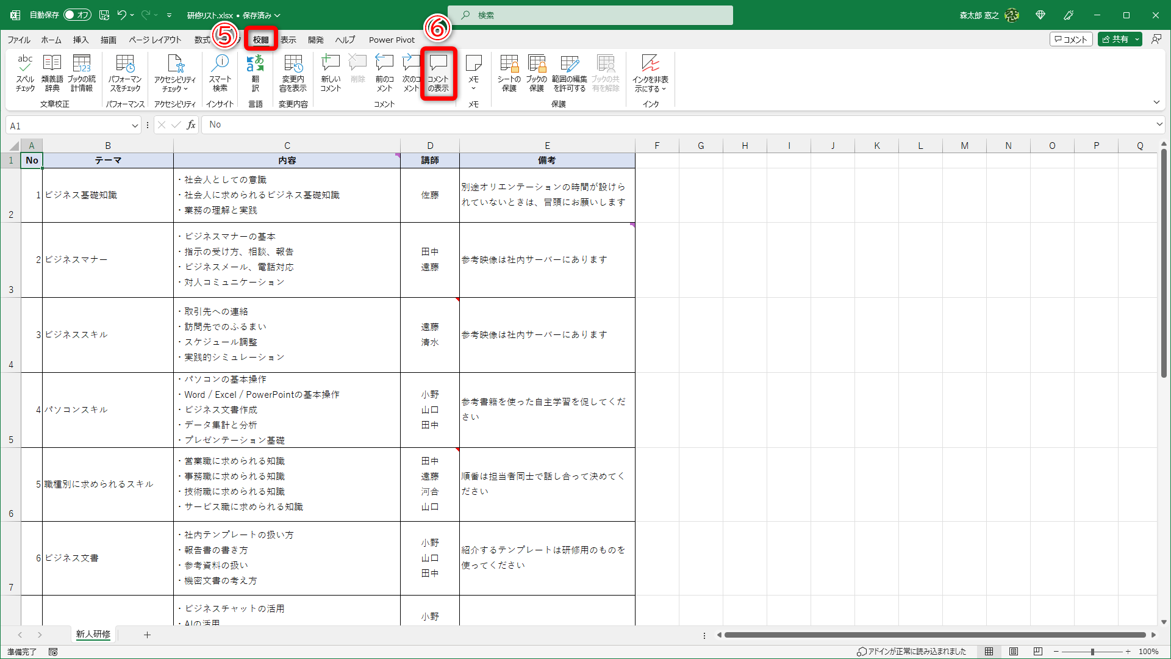1171x659 pixels.
Task: Open シートの保護 (Protect Sheet)
Action: (509, 73)
